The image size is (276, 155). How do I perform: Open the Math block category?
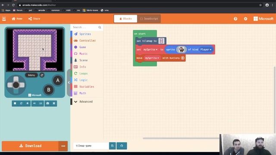point(87,93)
